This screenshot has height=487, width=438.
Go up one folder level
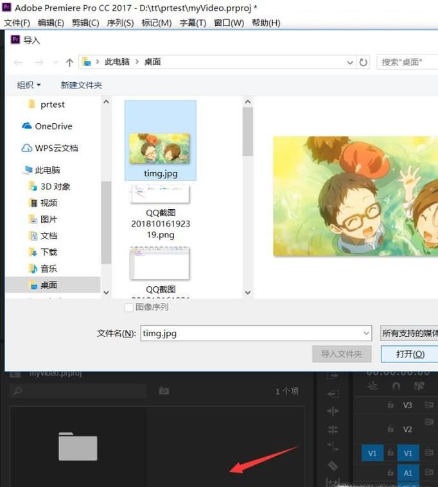coord(69,62)
